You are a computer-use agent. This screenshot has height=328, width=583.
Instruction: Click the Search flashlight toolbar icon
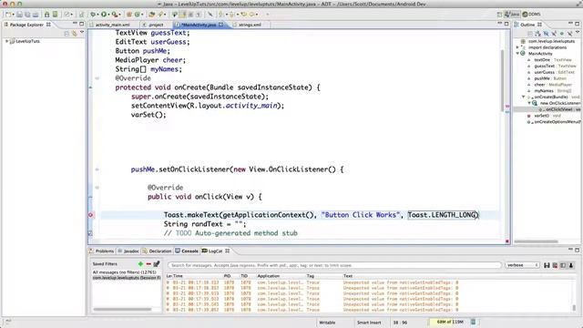(x=161, y=15)
